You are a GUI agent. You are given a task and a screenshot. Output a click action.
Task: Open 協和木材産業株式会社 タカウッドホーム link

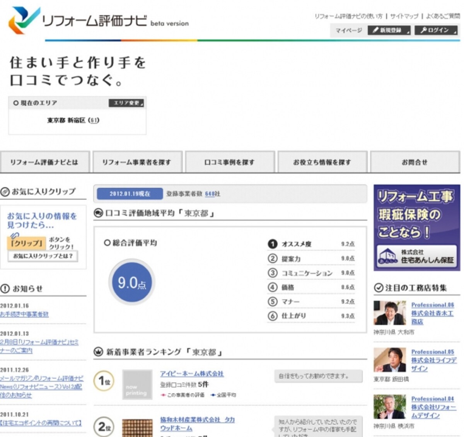pos(197,424)
